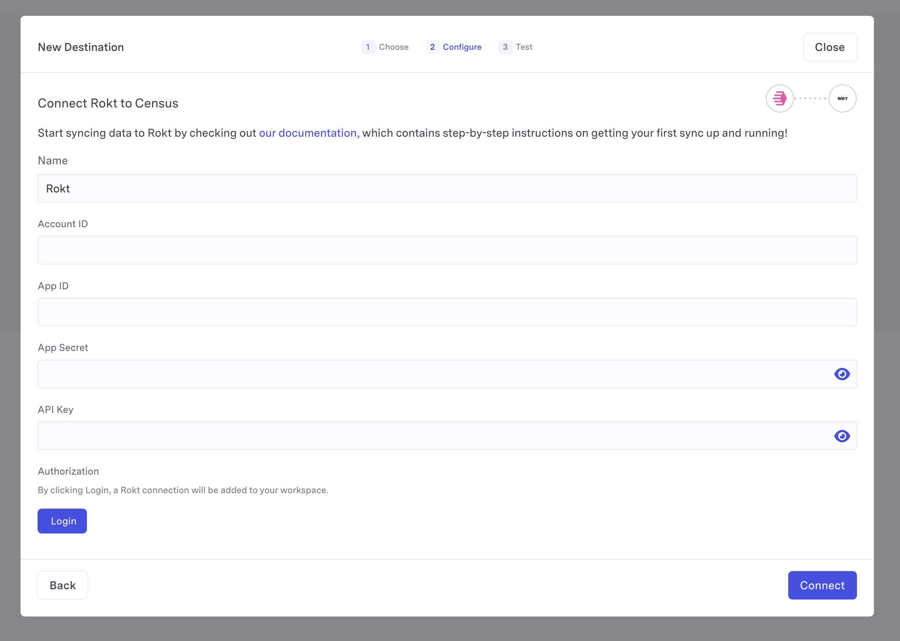The image size is (900, 641).
Task: Select the Configure step
Action: pos(454,47)
